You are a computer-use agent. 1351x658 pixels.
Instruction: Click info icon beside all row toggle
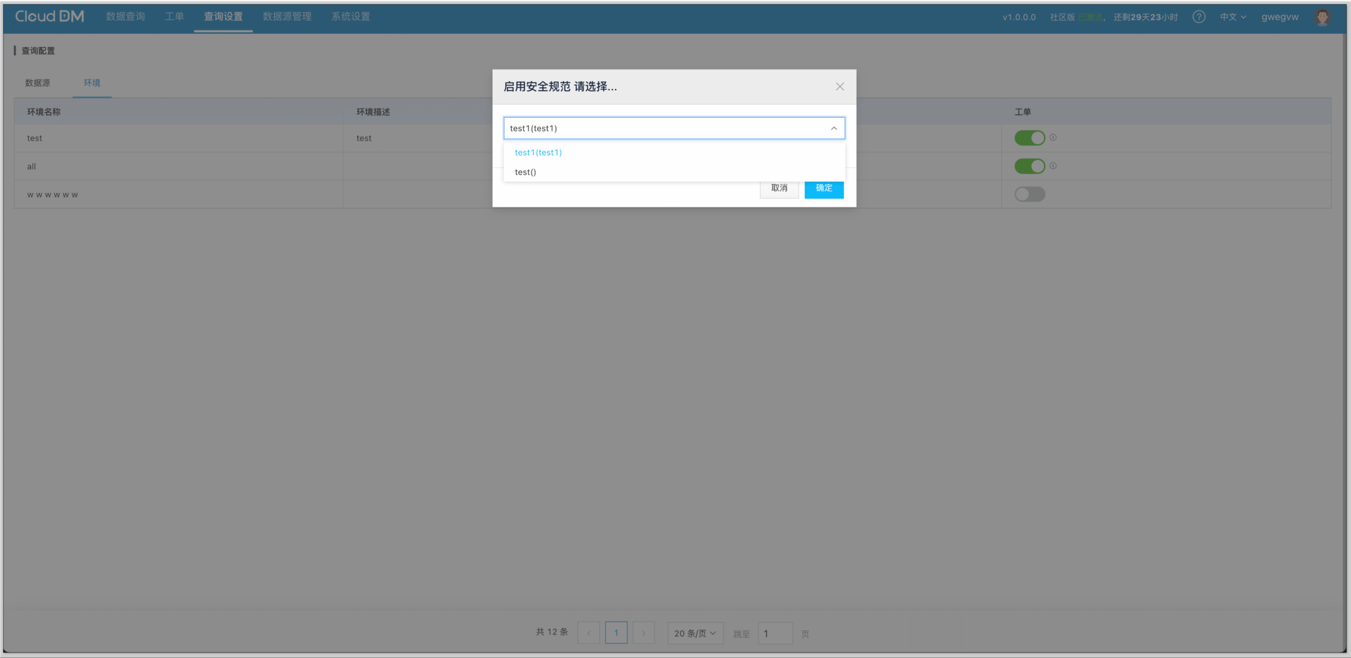click(1053, 166)
